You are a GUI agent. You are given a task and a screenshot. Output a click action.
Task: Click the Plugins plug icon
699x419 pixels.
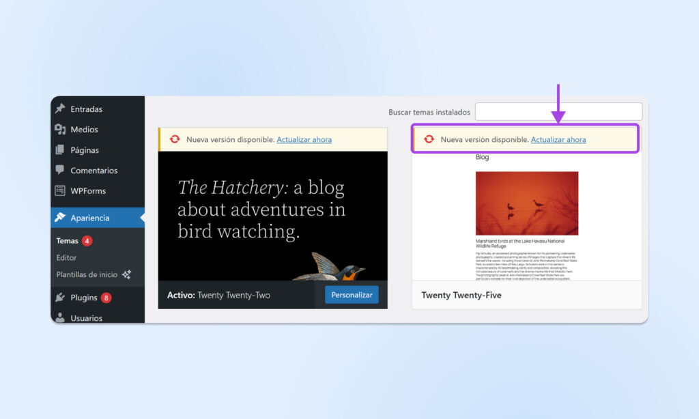[60, 298]
